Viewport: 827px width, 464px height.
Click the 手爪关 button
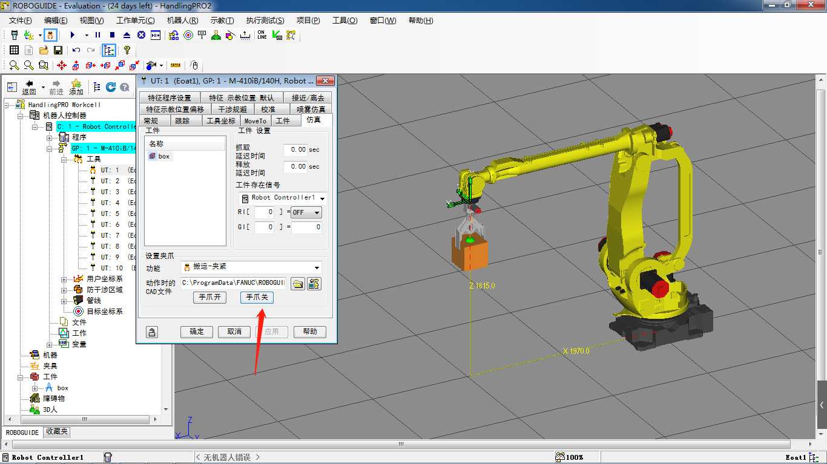[x=257, y=298]
